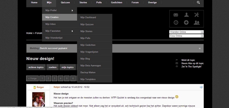
Task: Select Mijn Dashboard submenu item
Action: (95, 17)
